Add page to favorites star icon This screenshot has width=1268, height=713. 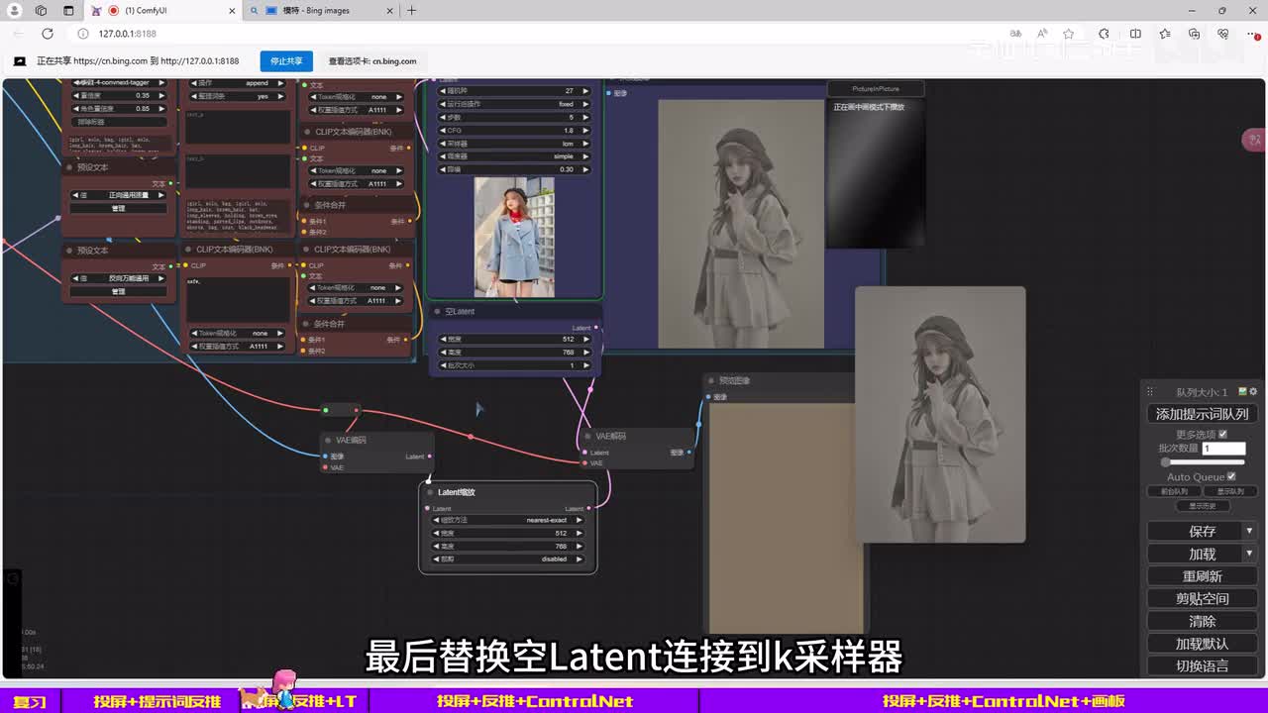point(1068,34)
